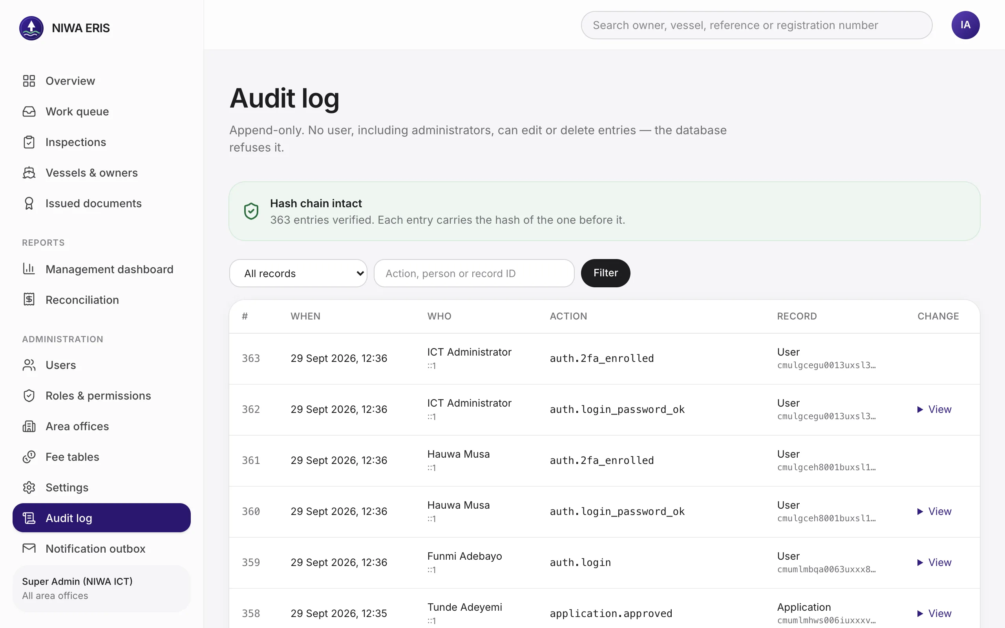Open Inspections in the sidebar

click(x=102, y=142)
